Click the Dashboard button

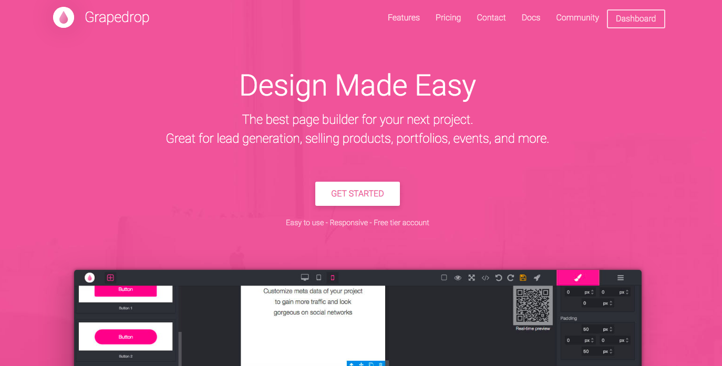pos(636,18)
